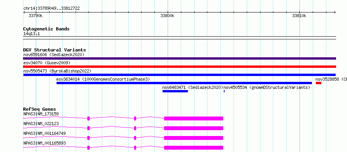Select the large magenta exon of NM_173159

[193, 118]
